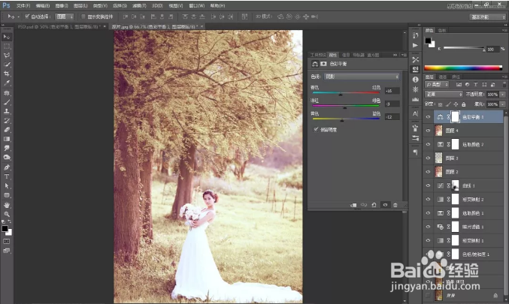This screenshot has height=304, width=509.
Task: Select the Clone Stamp tool
Action: point(7,111)
